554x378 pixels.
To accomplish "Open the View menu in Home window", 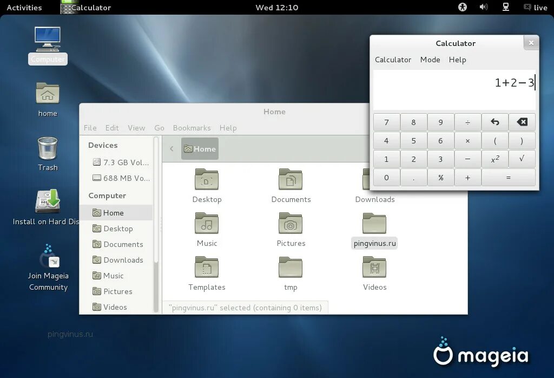I will 136,128.
